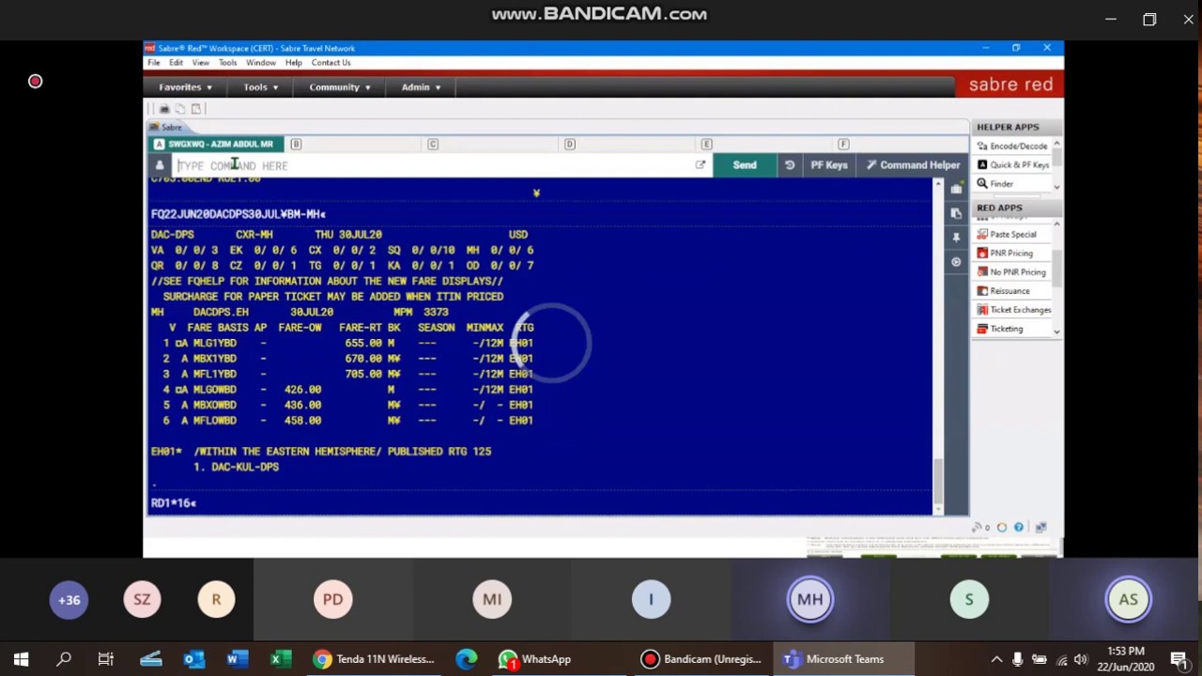The height and width of the screenshot is (676, 1202).
Task: Switch to work area D
Action: pyautogui.click(x=570, y=144)
